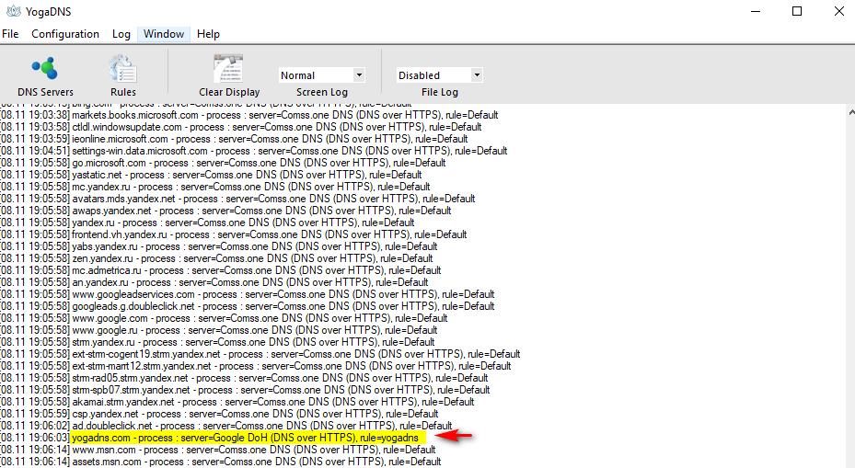The image size is (855, 468).
Task: Select the mc.admetrica.ru log line
Action: click(x=221, y=270)
